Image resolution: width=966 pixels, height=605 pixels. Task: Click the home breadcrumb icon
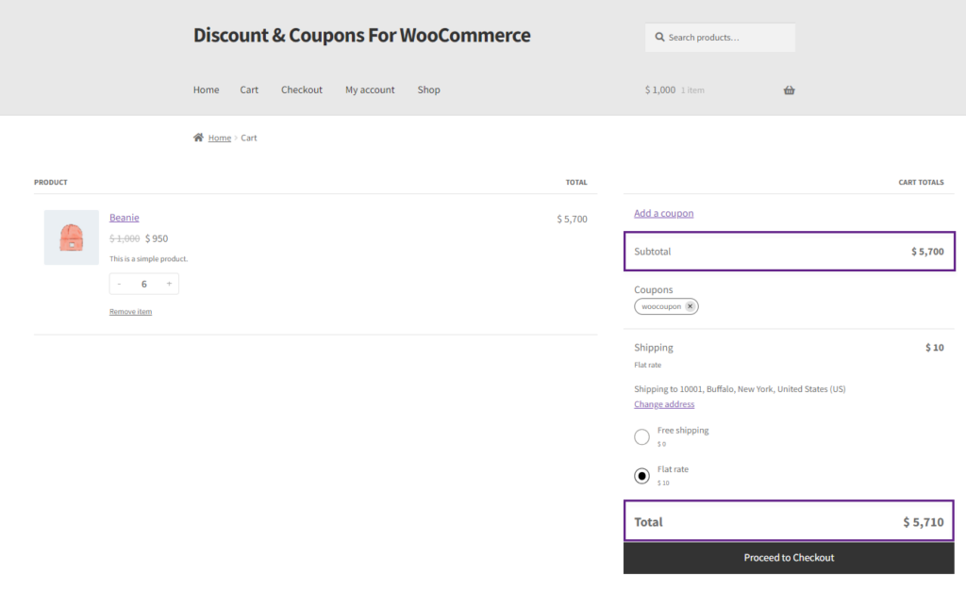(x=198, y=138)
